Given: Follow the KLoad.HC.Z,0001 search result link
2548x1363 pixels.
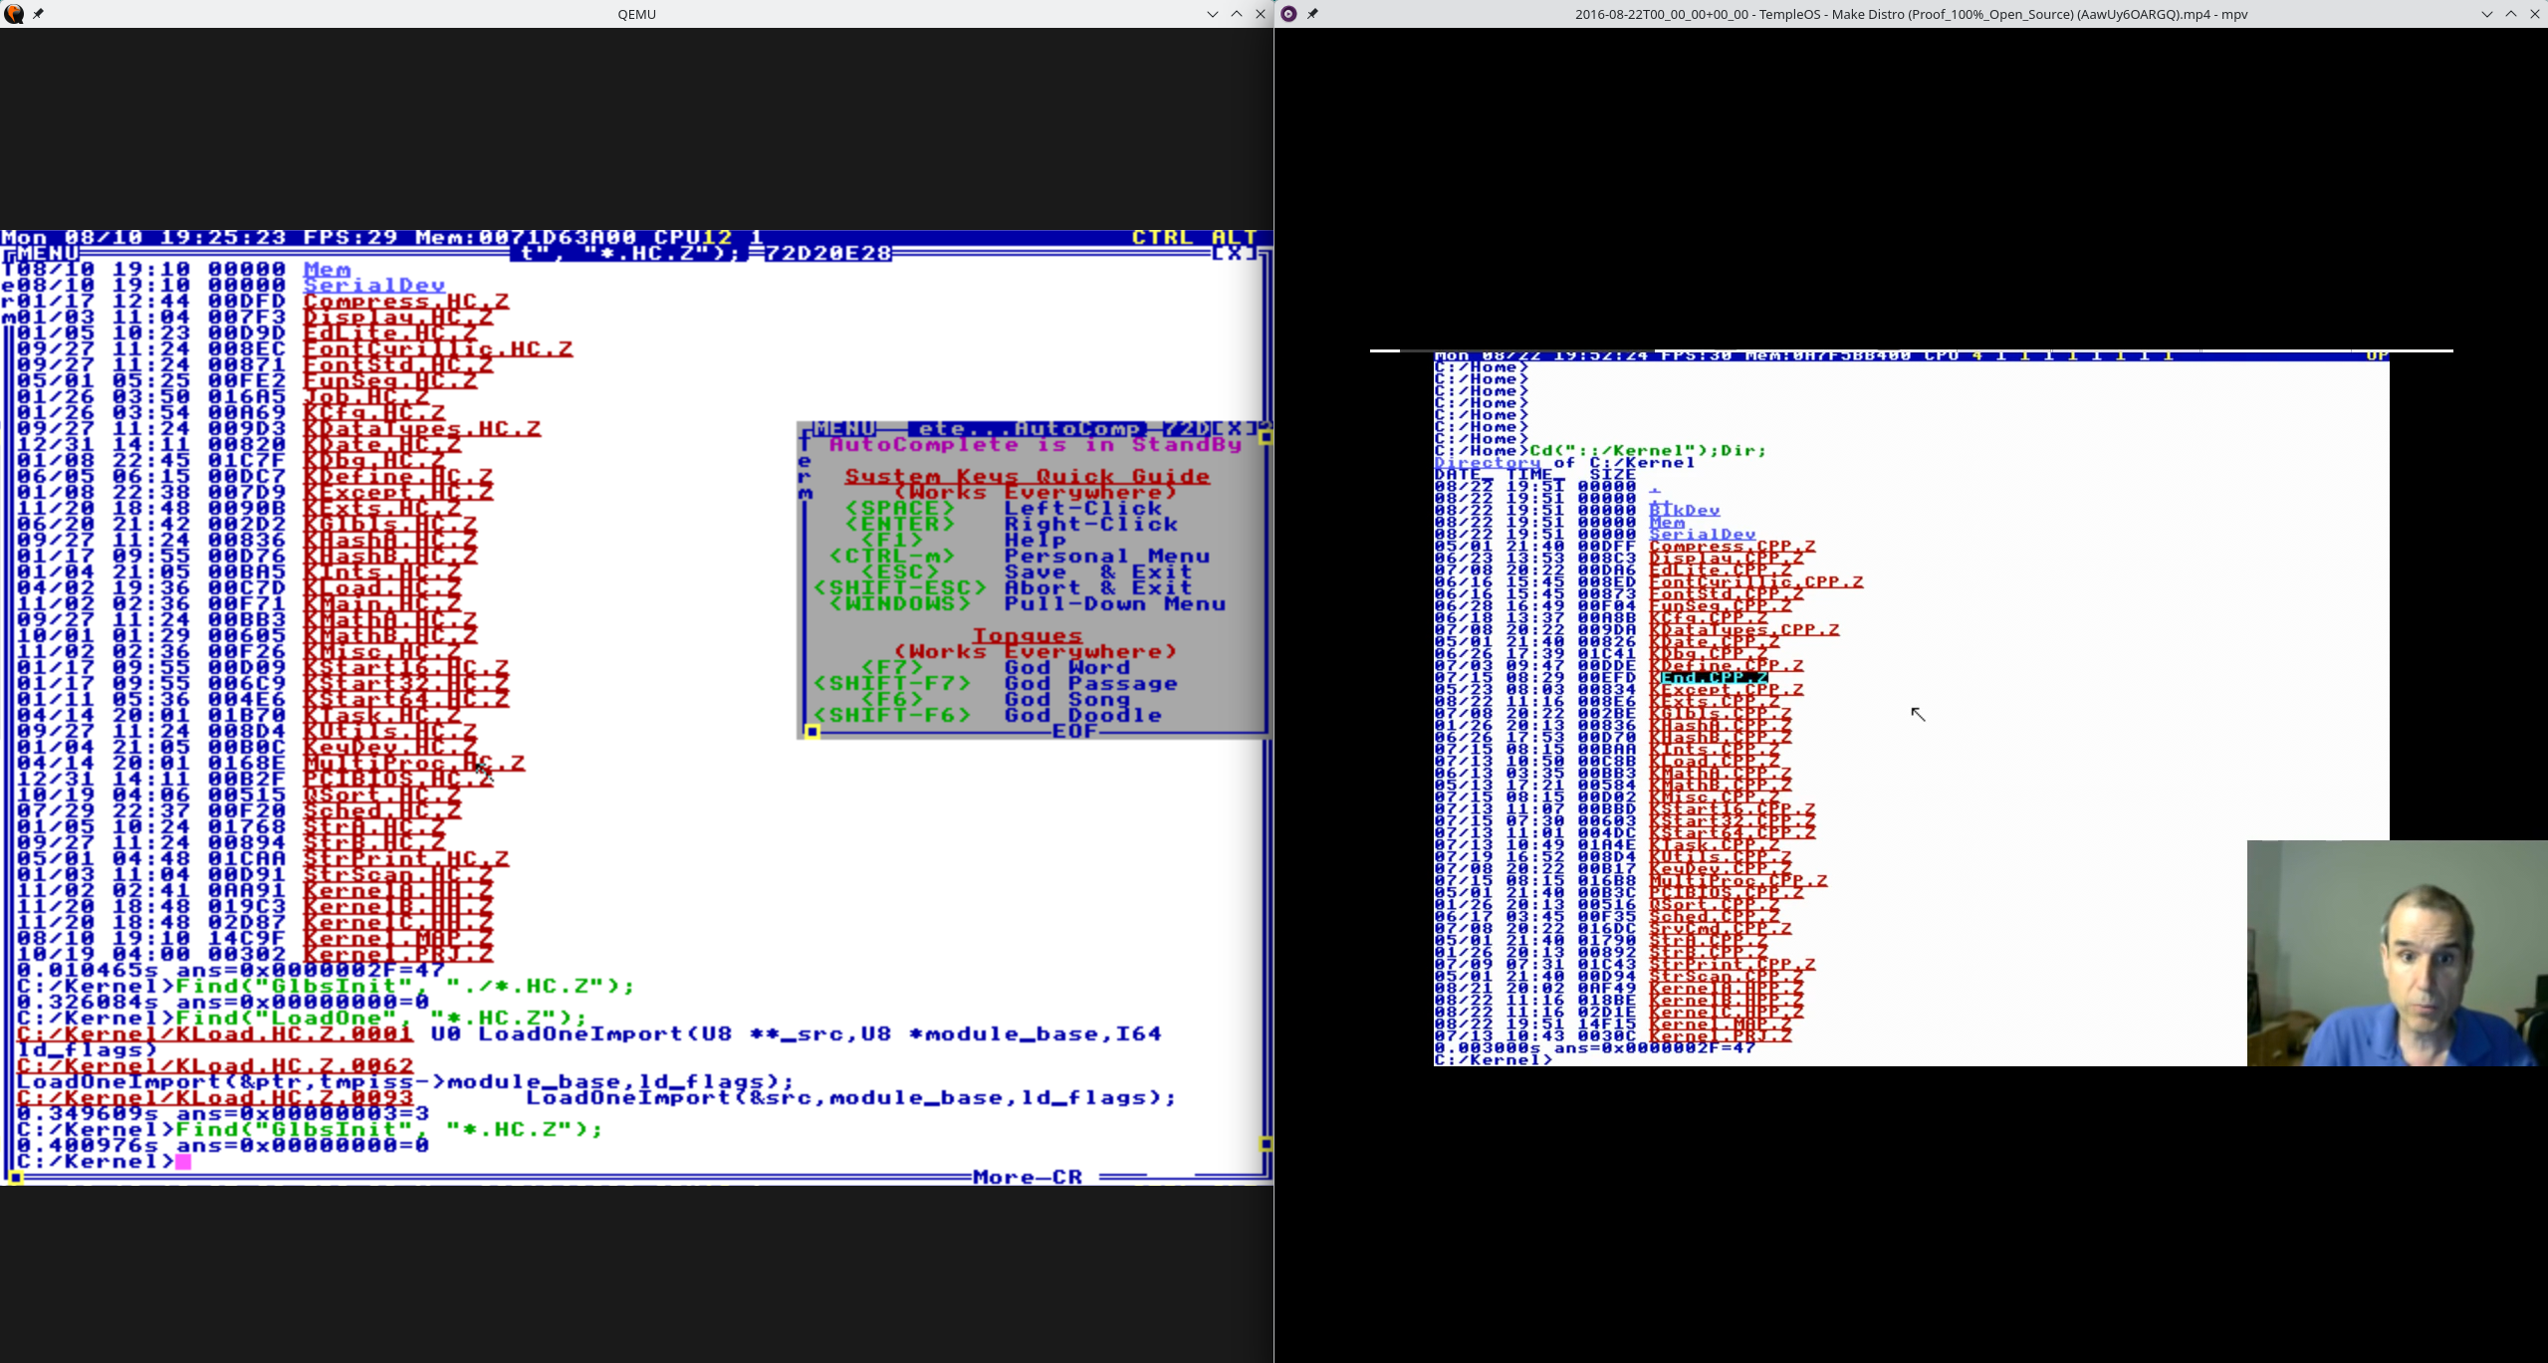Looking at the screenshot, I should pyautogui.click(x=215, y=1034).
